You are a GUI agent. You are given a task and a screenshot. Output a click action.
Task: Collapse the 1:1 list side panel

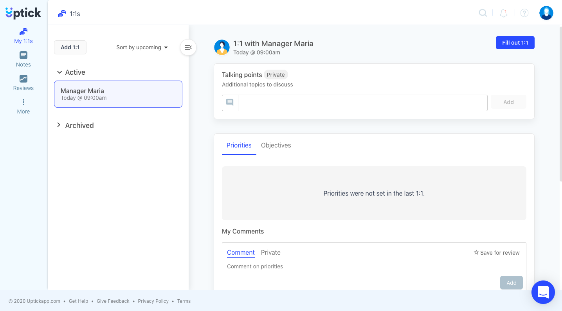(188, 48)
